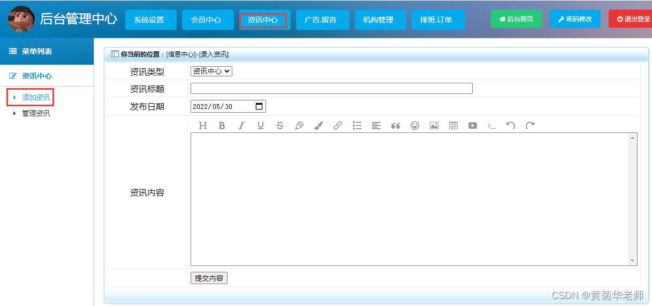The image size is (652, 306).
Task: Insert a hyperlink via link icon
Action: [x=337, y=125]
